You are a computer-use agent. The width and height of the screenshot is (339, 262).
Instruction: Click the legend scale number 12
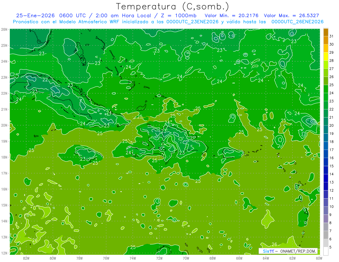point(332,190)
